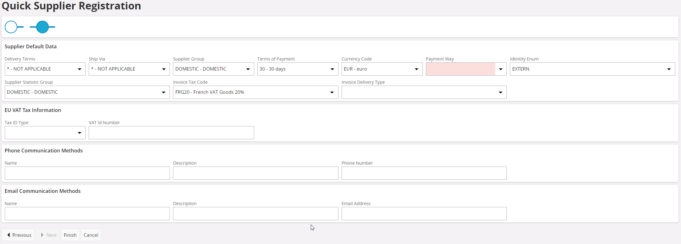Image resolution: width=681 pixels, height=244 pixels.
Task: Change Terms of Payment selection
Action: click(x=297, y=69)
